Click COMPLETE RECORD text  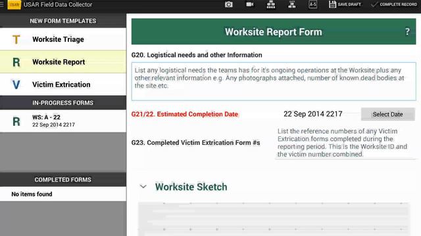[x=398, y=5]
